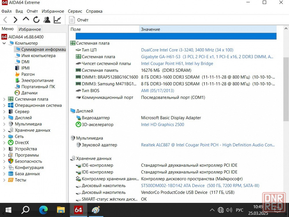Click the IPMI server icon in the tree
The width and height of the screenshot is (289, 217).
pos(17,68)
